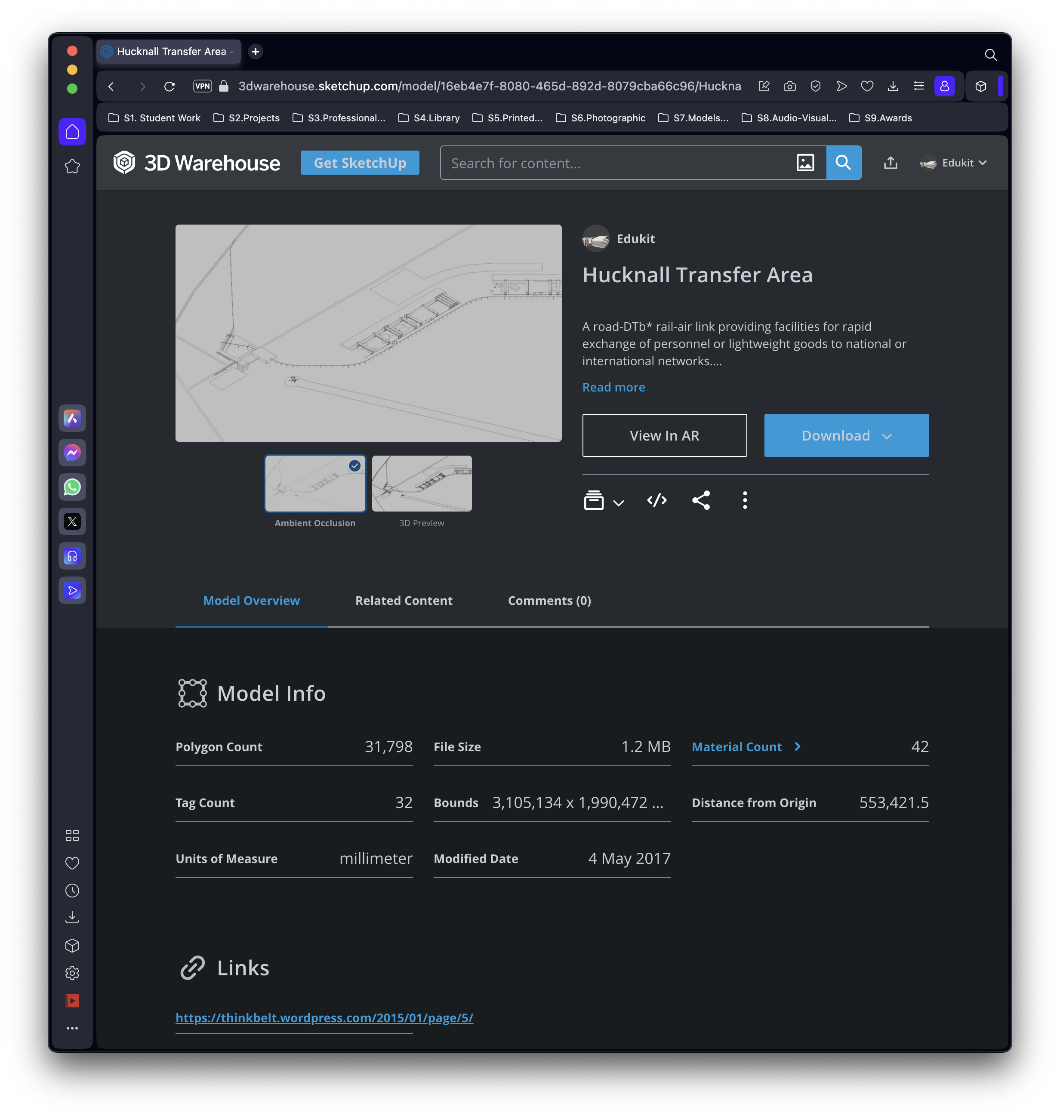
Task: Open the sidebar three-dots customize menu
Action: (72, 1028)
